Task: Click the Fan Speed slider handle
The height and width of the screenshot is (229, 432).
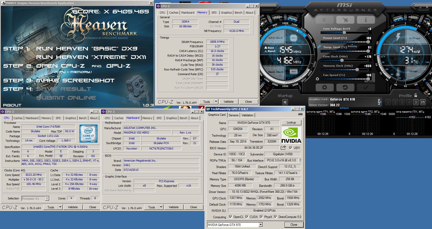Action: pyautogui.click(x=368, y=79)
